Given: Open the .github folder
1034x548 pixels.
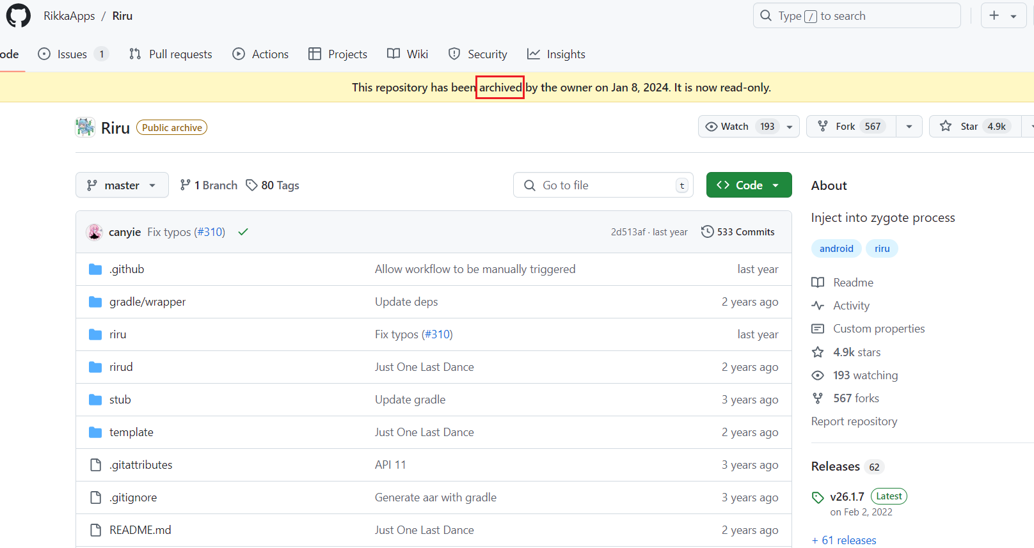Looking at the screenshot, I should 127,269.
